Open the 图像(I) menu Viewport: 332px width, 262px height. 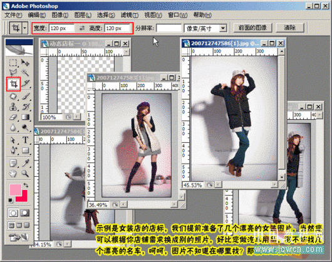tap(60, 15)
